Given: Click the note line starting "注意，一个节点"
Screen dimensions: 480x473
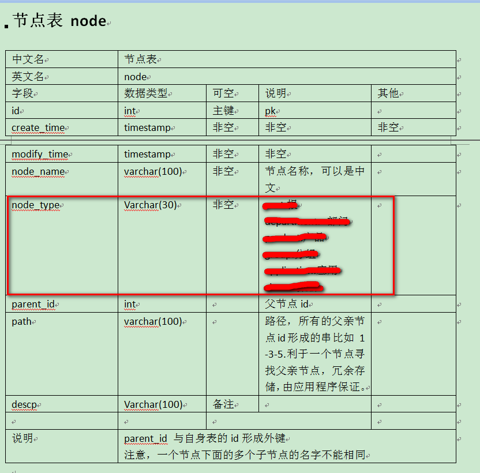Looking at the screenshot, I should [245, 455].
